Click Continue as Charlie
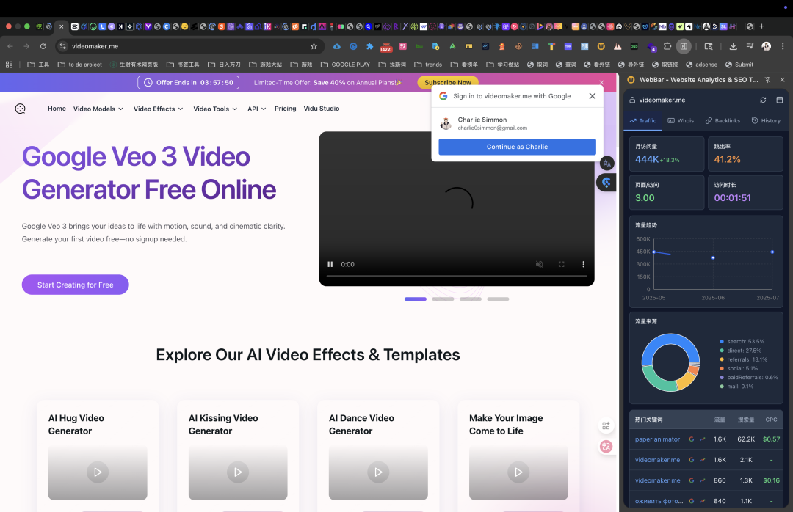Image resolution: width=793 pixels, height=512 pixels. tap(517, 147)
